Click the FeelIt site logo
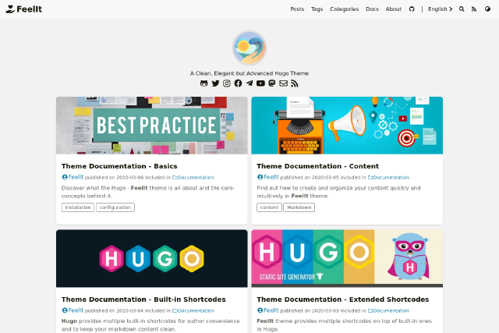Screen dimensions: 499x333 23,9
